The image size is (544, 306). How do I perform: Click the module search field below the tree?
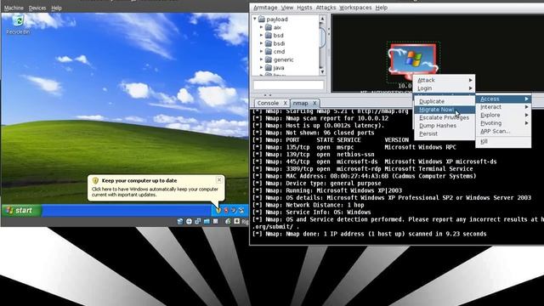289,85
